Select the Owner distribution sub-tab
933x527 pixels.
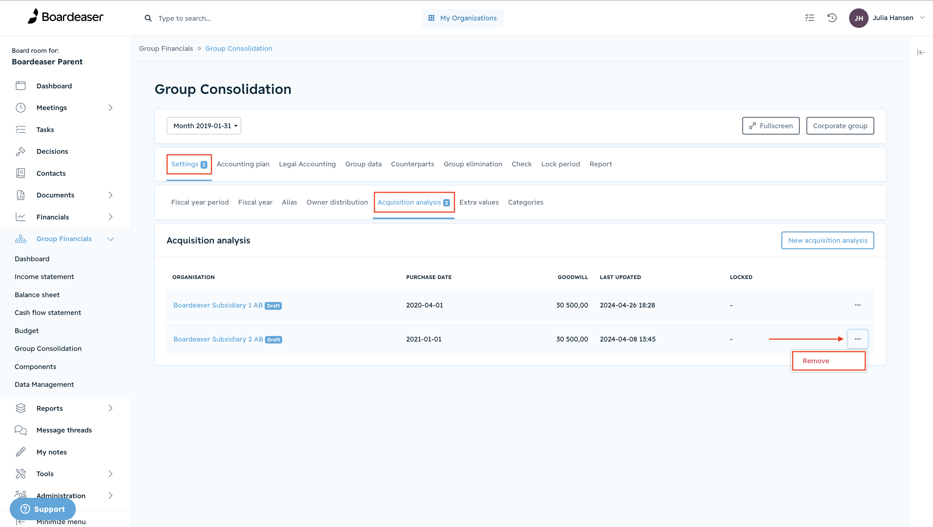pyautogui.click(x=337, y=202)
